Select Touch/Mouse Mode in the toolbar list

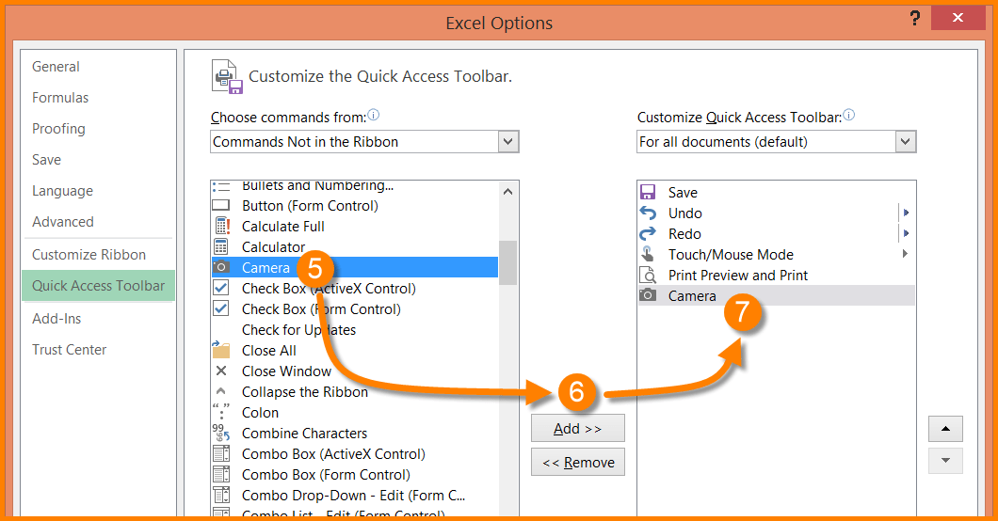[776, 254]
